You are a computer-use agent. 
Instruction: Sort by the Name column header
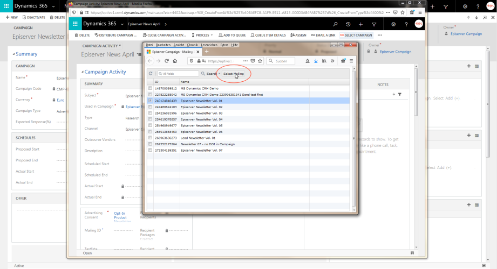coord(244,82)
